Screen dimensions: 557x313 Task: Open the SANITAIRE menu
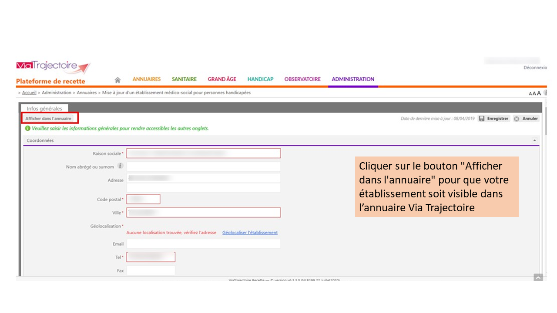click(184, 79)
